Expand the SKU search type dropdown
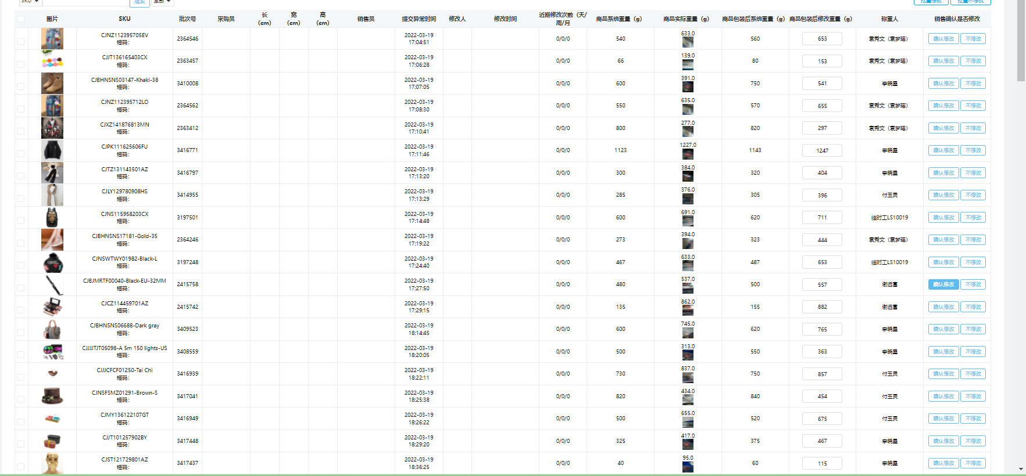The height and width of the screenshot is (476, 1026). point(30,2)
